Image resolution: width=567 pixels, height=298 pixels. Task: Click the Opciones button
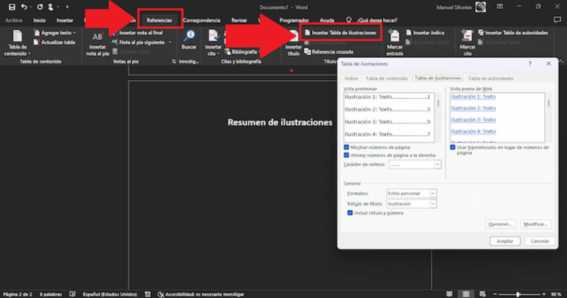(500, 224)
